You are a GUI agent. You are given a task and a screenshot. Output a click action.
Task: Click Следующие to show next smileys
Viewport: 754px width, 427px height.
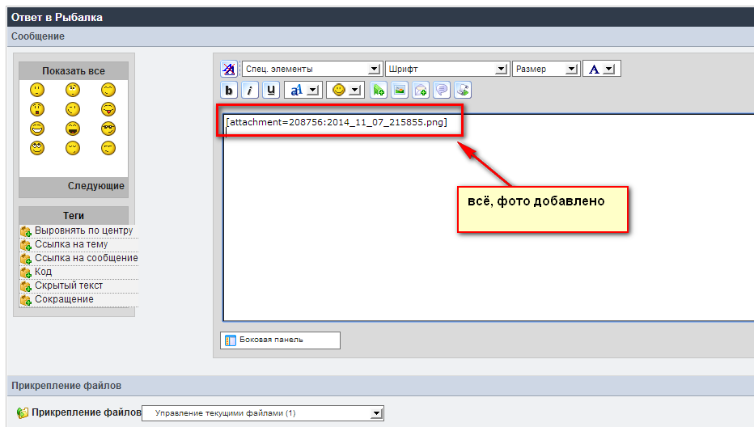coord(95,186)
